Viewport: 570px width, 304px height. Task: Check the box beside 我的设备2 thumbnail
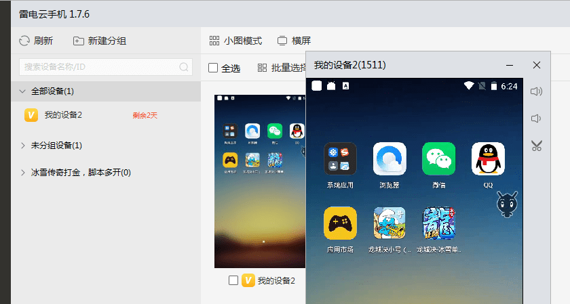click(233, 280)
